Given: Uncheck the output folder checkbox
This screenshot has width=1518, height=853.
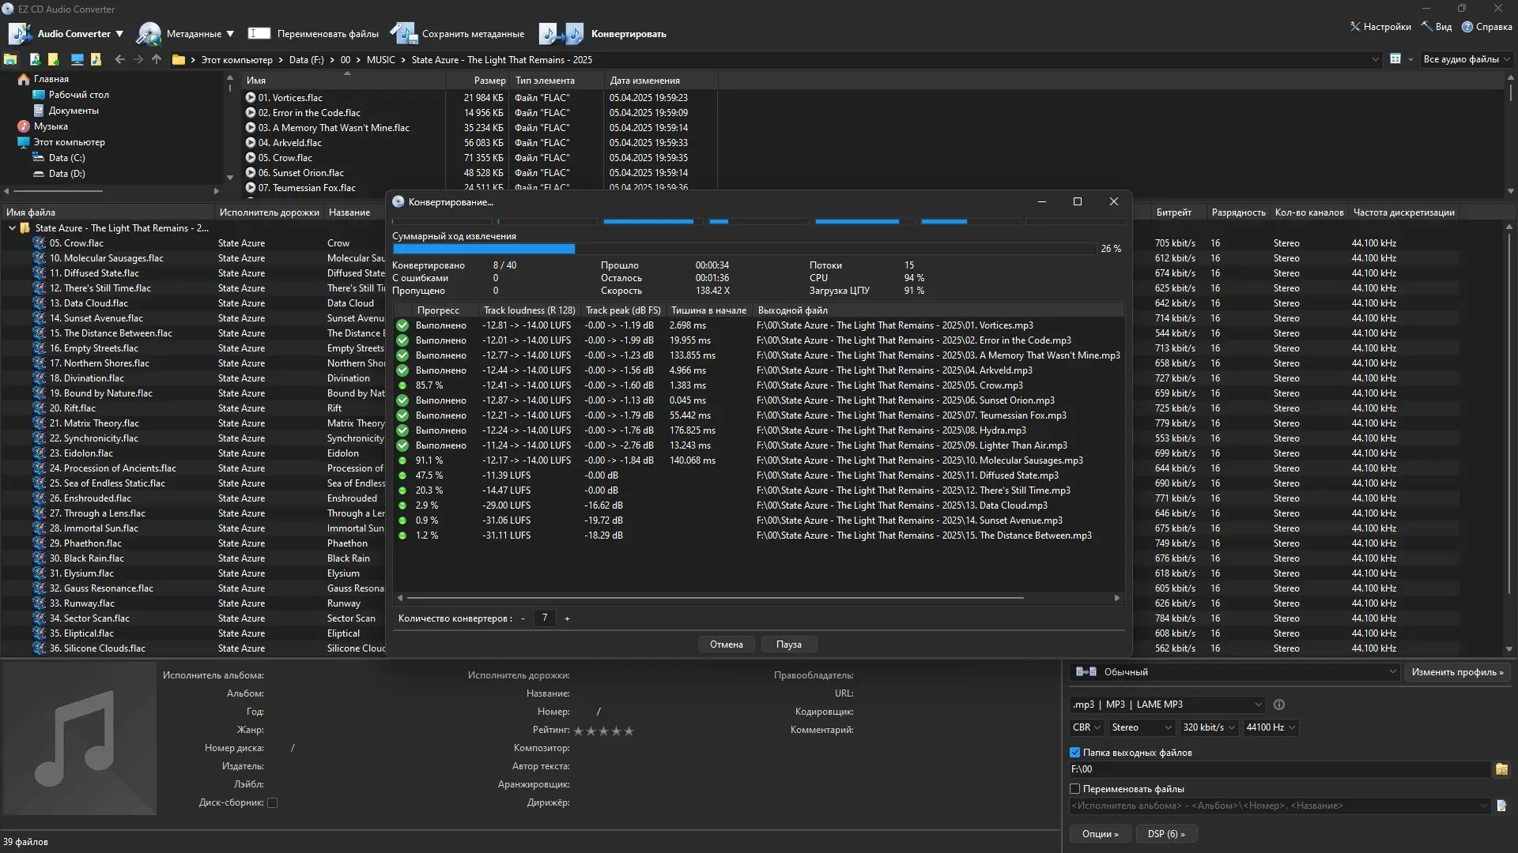Looking at the screenshot, I should [1075, 753].
